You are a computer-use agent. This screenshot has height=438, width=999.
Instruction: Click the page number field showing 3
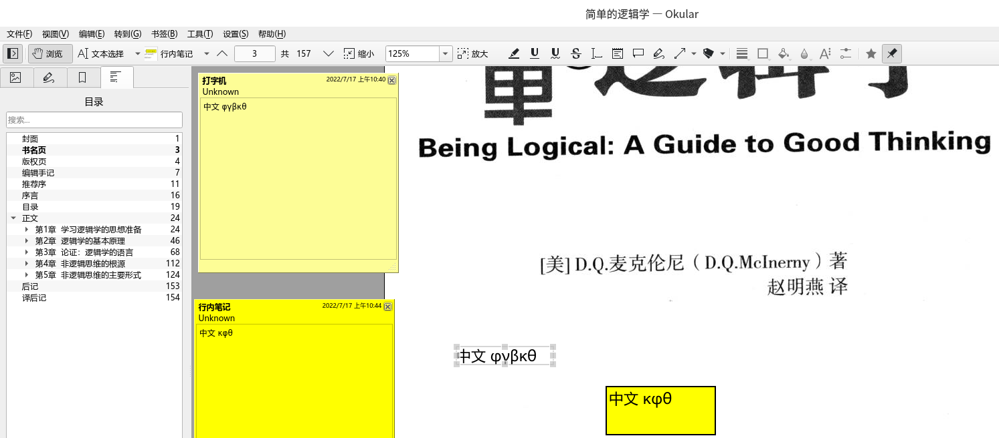[x=255, y=53]
